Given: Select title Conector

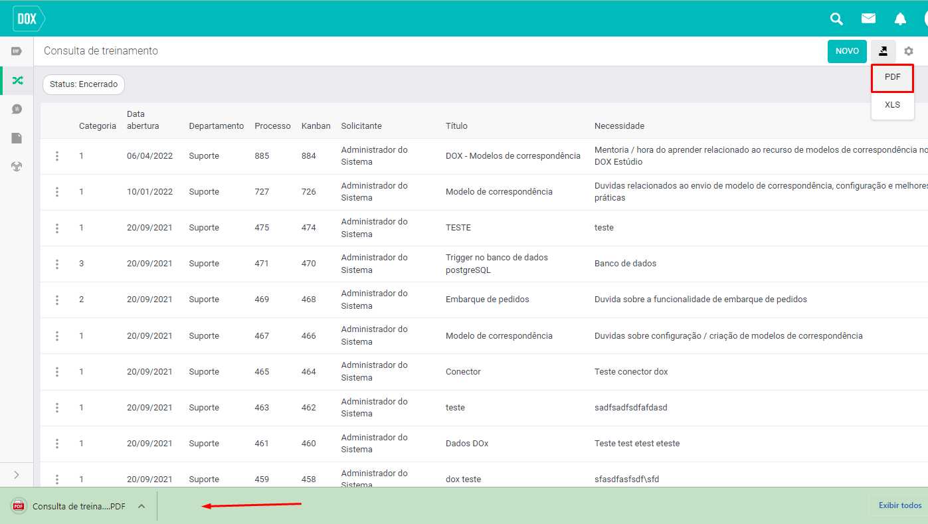Looking at the screenshot, I should tap(463, 372).
